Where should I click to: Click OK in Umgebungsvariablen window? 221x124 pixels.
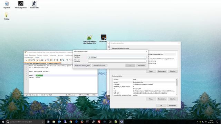[x=161, y=105]
